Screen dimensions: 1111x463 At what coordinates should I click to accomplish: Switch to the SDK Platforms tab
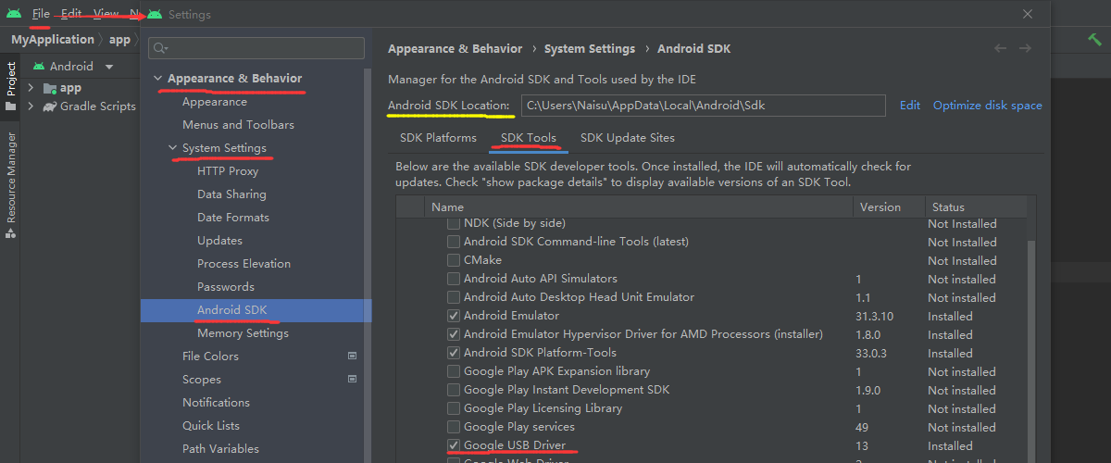[438, 138]
